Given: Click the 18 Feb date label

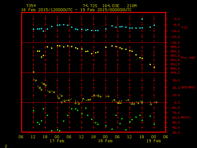Looking at the screenshot, I should pos(105,141).
